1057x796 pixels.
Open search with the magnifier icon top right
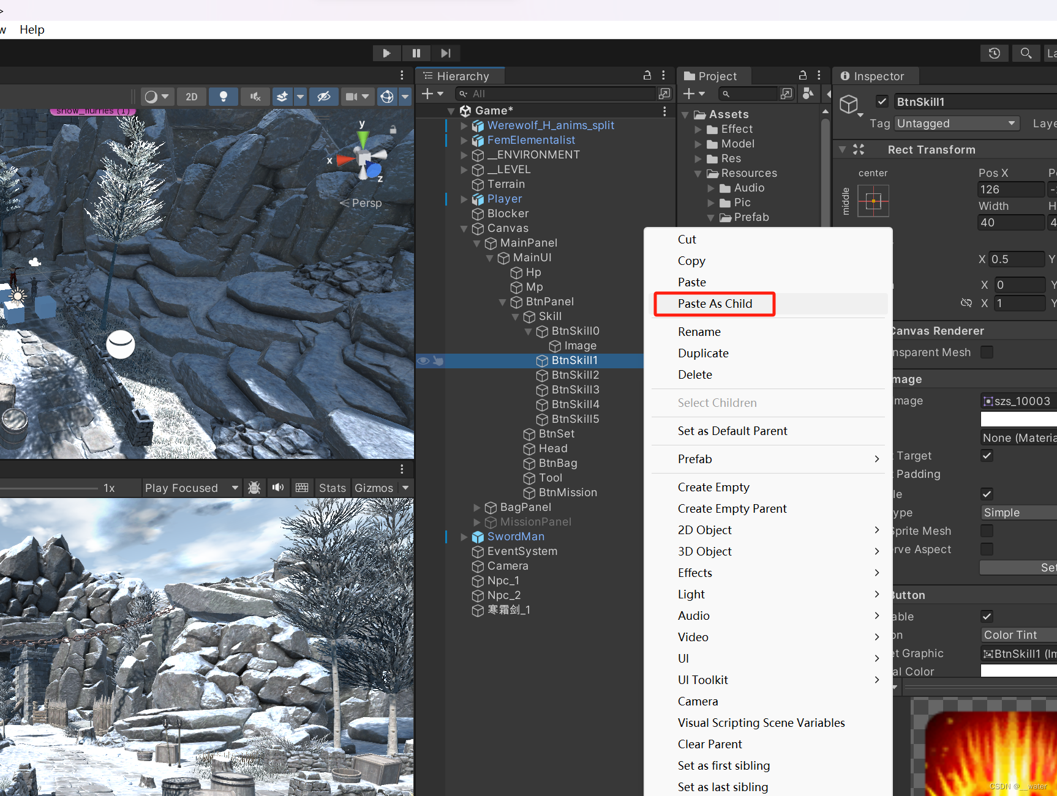pyautogui.click(x=1026, y=53)
